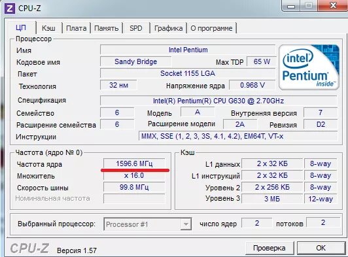Click the L1 инструкций 8-way value
Image resolution: width=348 pixels, height=257 pixels.
pos(321,175)
